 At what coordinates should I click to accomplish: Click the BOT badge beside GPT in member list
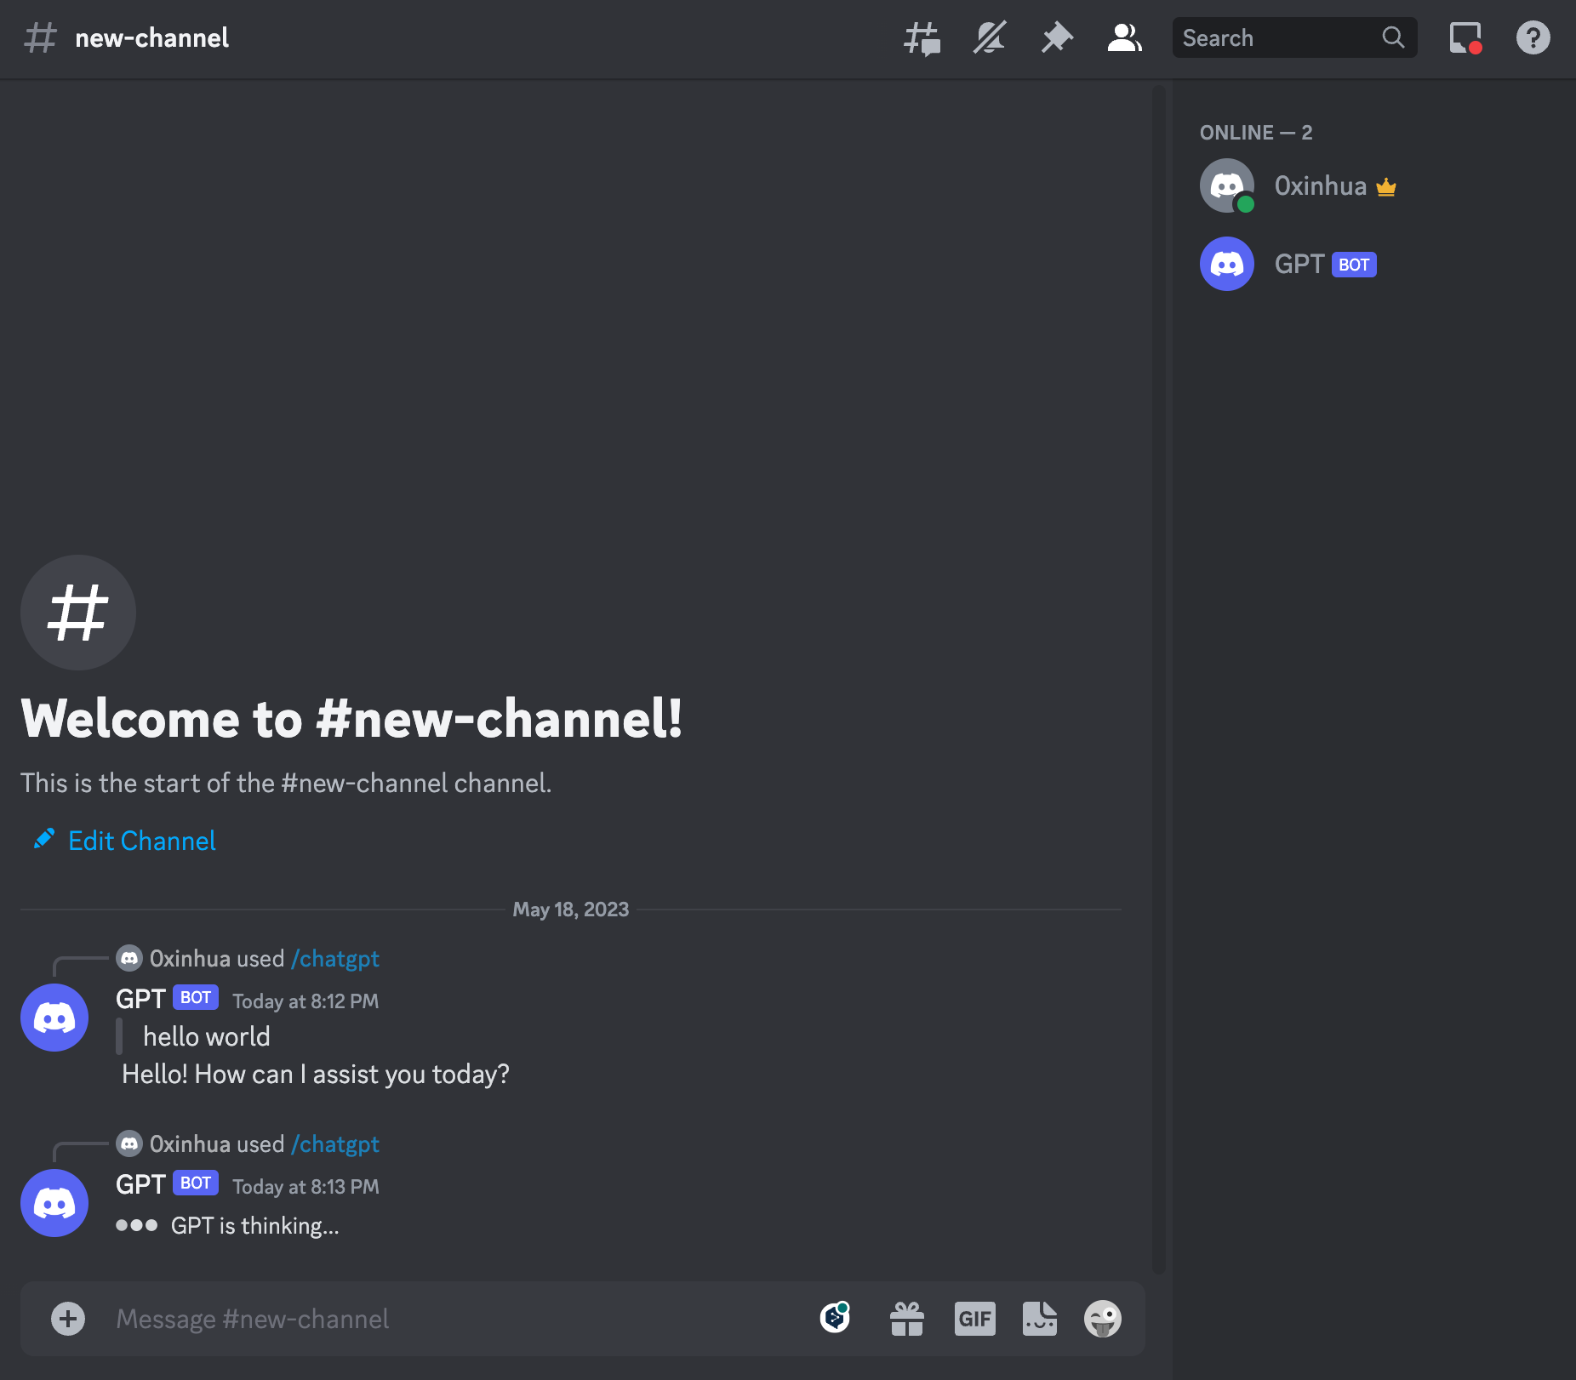pyautogui.click(x=1354, y=265)
